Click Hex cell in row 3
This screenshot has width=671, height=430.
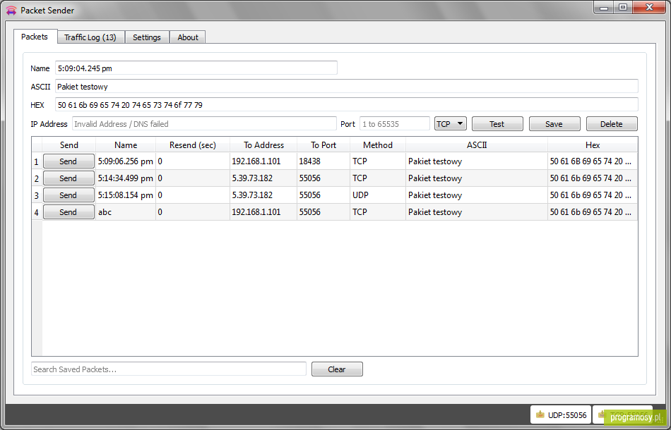(x=593, y=195)
